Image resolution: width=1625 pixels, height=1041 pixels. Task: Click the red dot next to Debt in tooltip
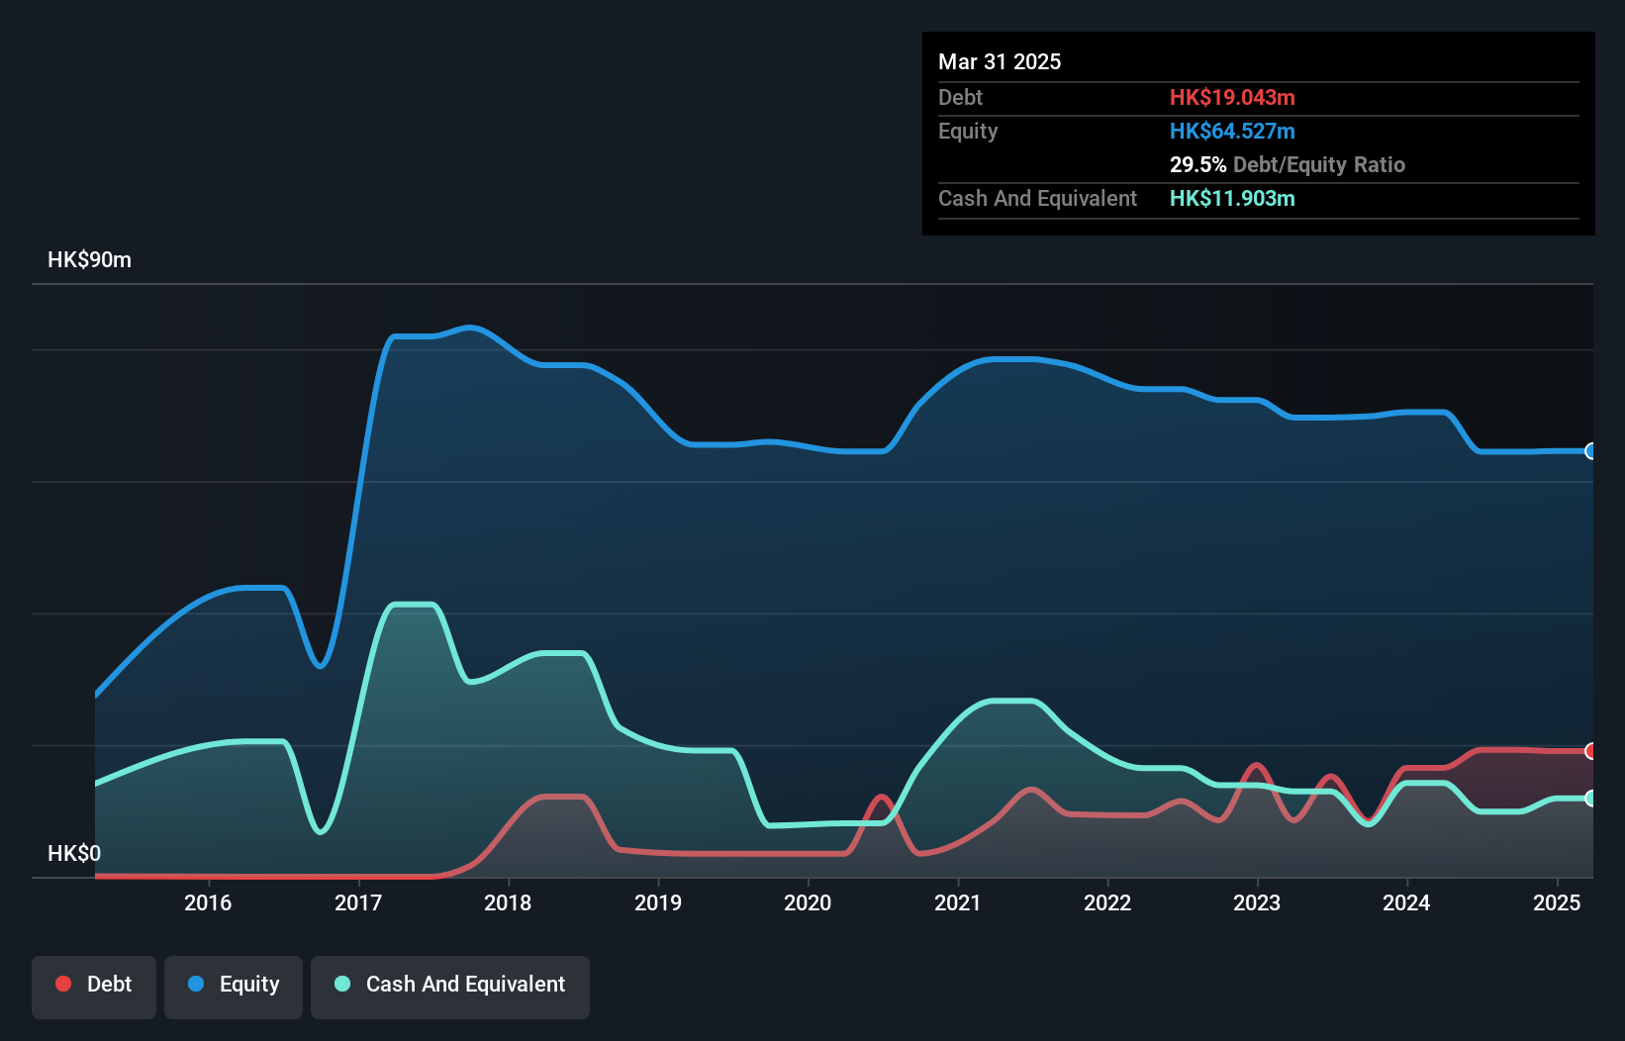click(x=1232, y=97)
